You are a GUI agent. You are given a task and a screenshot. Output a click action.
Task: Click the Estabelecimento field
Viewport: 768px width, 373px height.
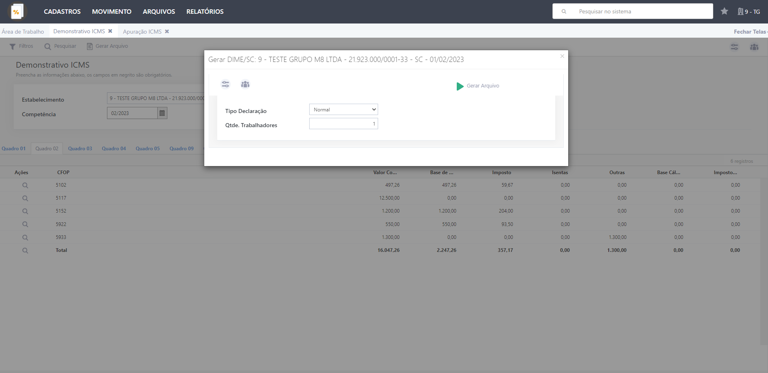pos(156,98)
